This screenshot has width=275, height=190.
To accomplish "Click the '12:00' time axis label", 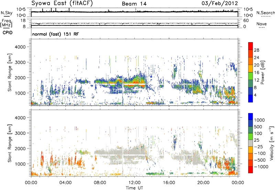I will coord(134,183).
